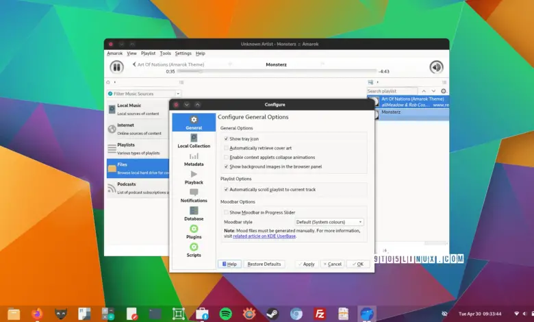Jump to previous playlist search result arrow
The image size is (534, 322).
[424, 91]
